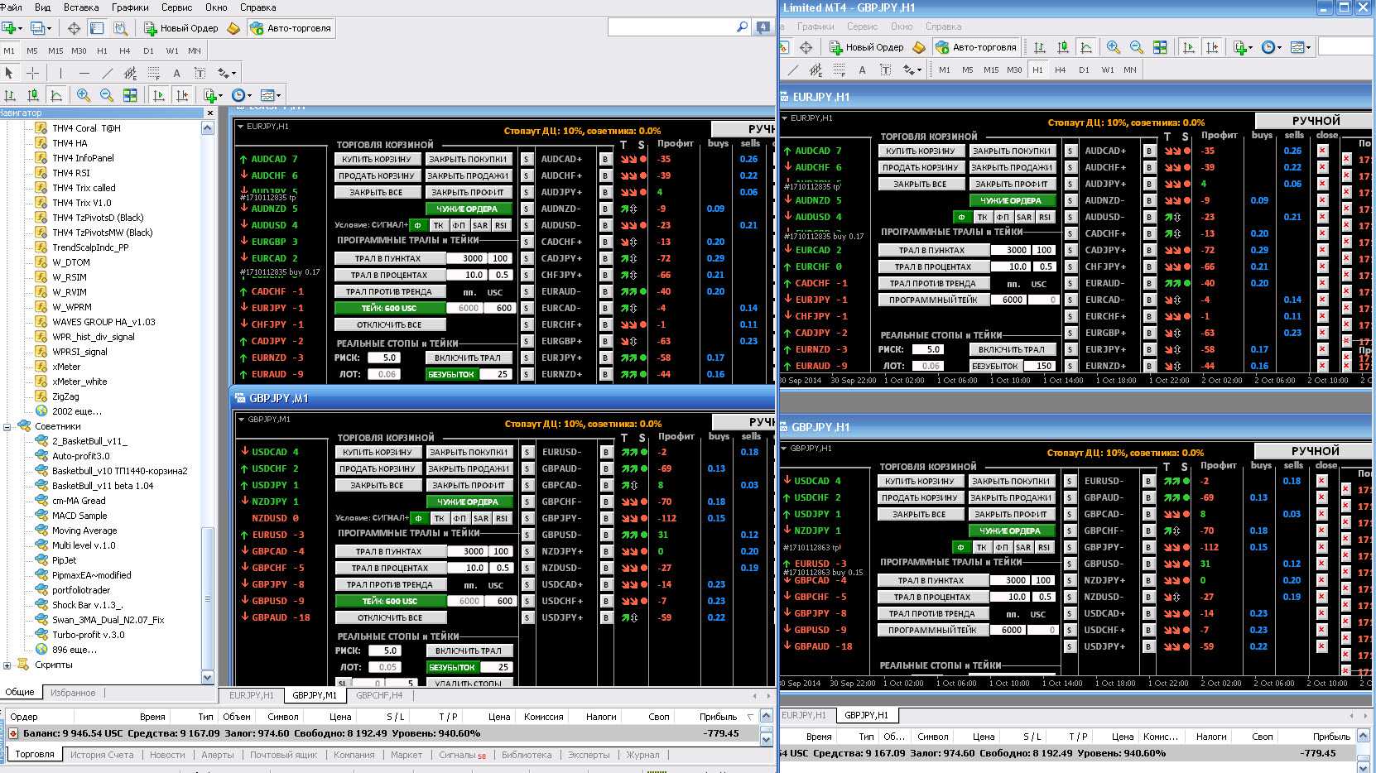Pick the Fibonacci retracement tool in left toolbar
The image size is (1376, 773).
[153, 73]
